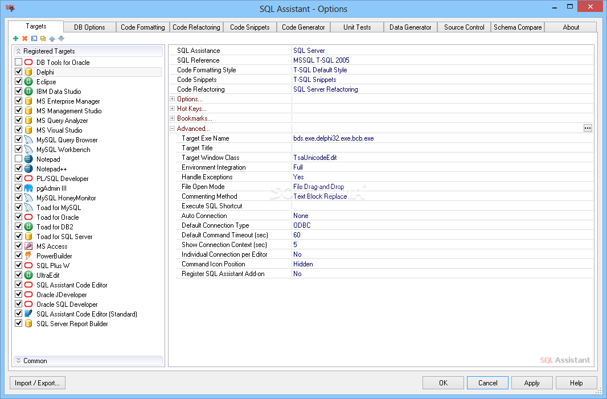Viewport: 607px width, 399px height.
Task: Uncheck the Delphi target checkbox
Action: 18,72
